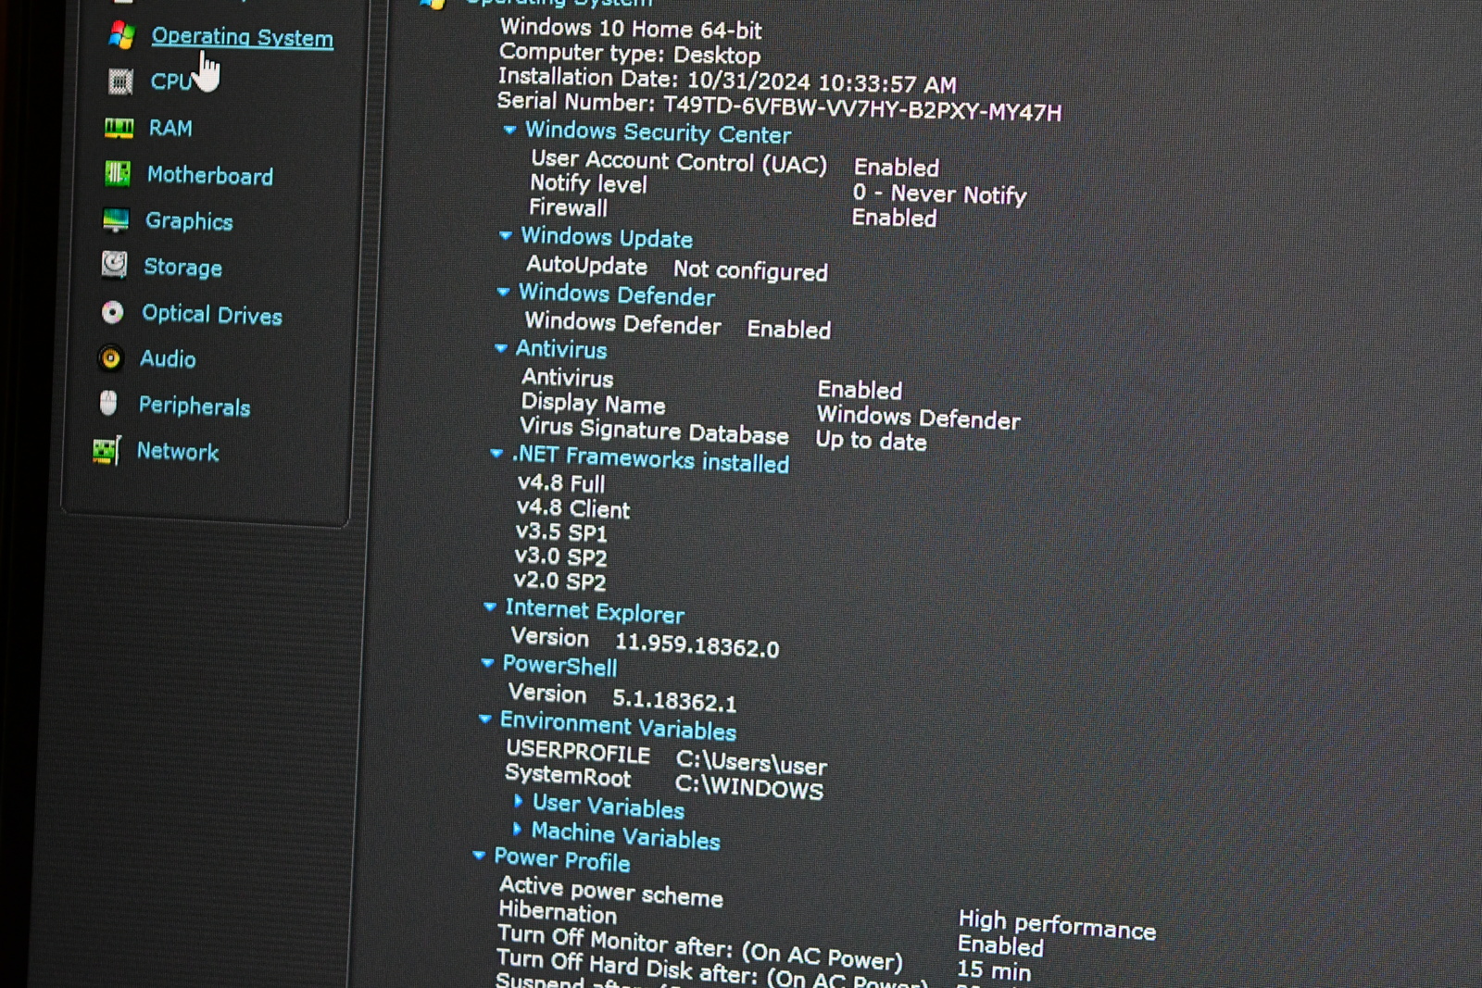Image resolution: width=1482 pixels, height=988 pixels.
Task: Collapse the Windows Update section
Action: click(x=506, y=235)
